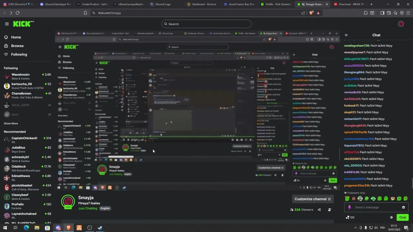Screen dimensions: 413x232
Task: Open Wassimostv channel in Following
Action: pyautogui.click(x=27, y=76)
